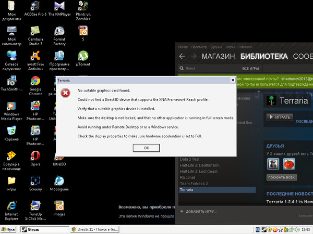Select the image file named 5

(x=83, y=33)
